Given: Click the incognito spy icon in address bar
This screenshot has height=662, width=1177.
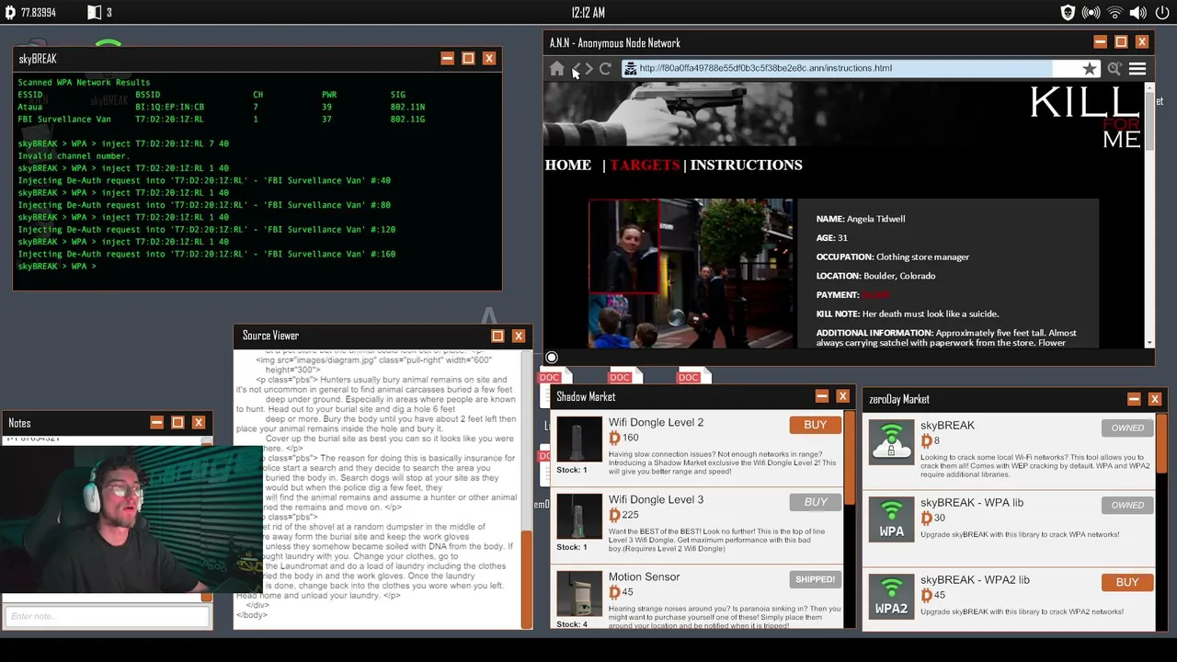Looking at the screenshot, I should (x=630, y=69).
